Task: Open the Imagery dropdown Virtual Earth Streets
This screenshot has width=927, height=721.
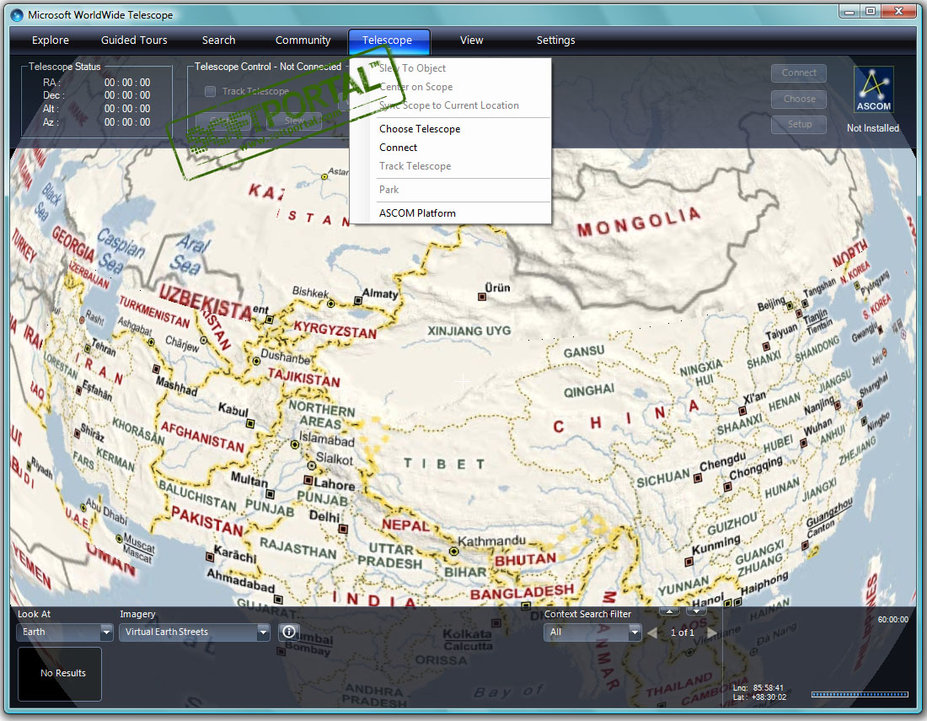Action: (195, 632)
